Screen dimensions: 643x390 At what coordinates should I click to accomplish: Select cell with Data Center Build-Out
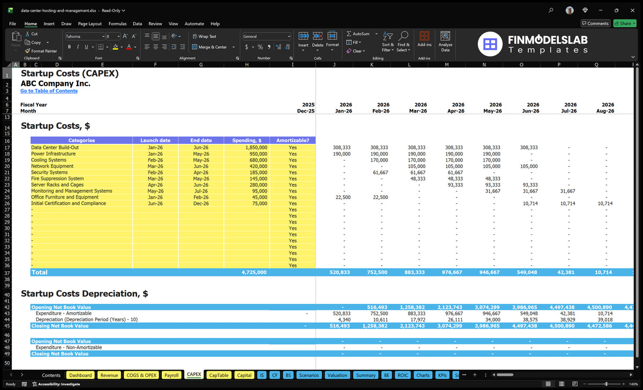pos(81,147)
